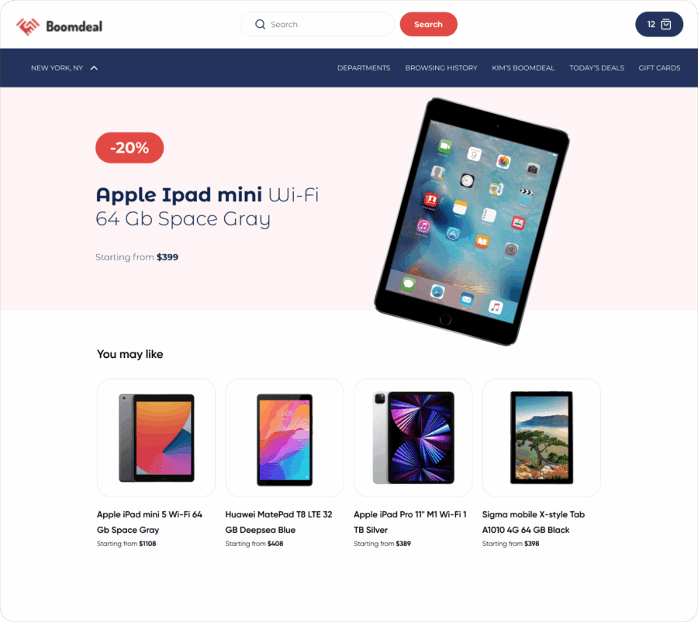This screenshot has height=622, width=698.
Task: Open the Browsing History menu item
Action: tap(441, 68)
